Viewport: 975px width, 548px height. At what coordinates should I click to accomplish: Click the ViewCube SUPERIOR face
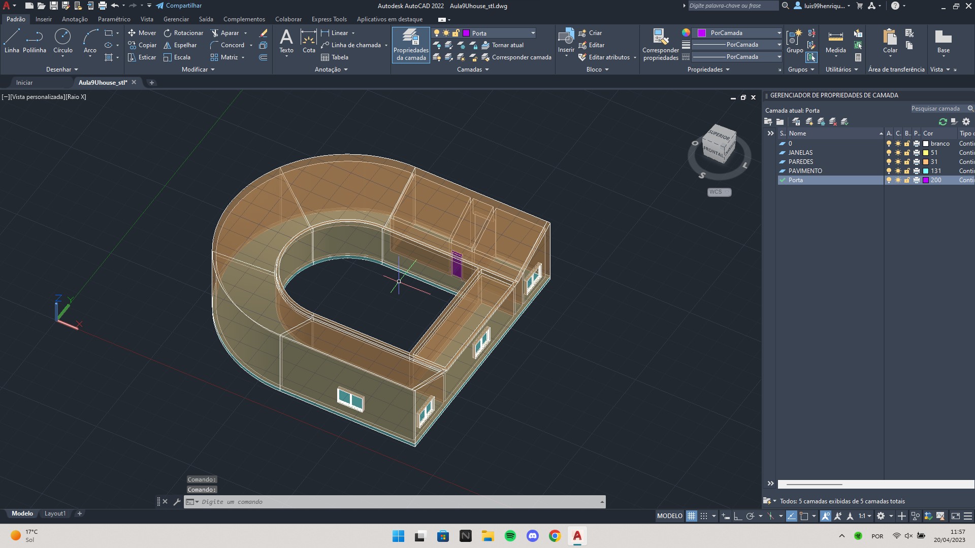(718, 135)
